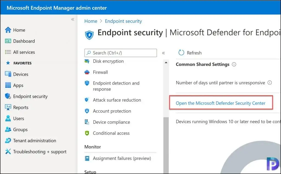The image size is (281, 174).
Task: Click the Refresh button label
Action: [x=194, y=53]
